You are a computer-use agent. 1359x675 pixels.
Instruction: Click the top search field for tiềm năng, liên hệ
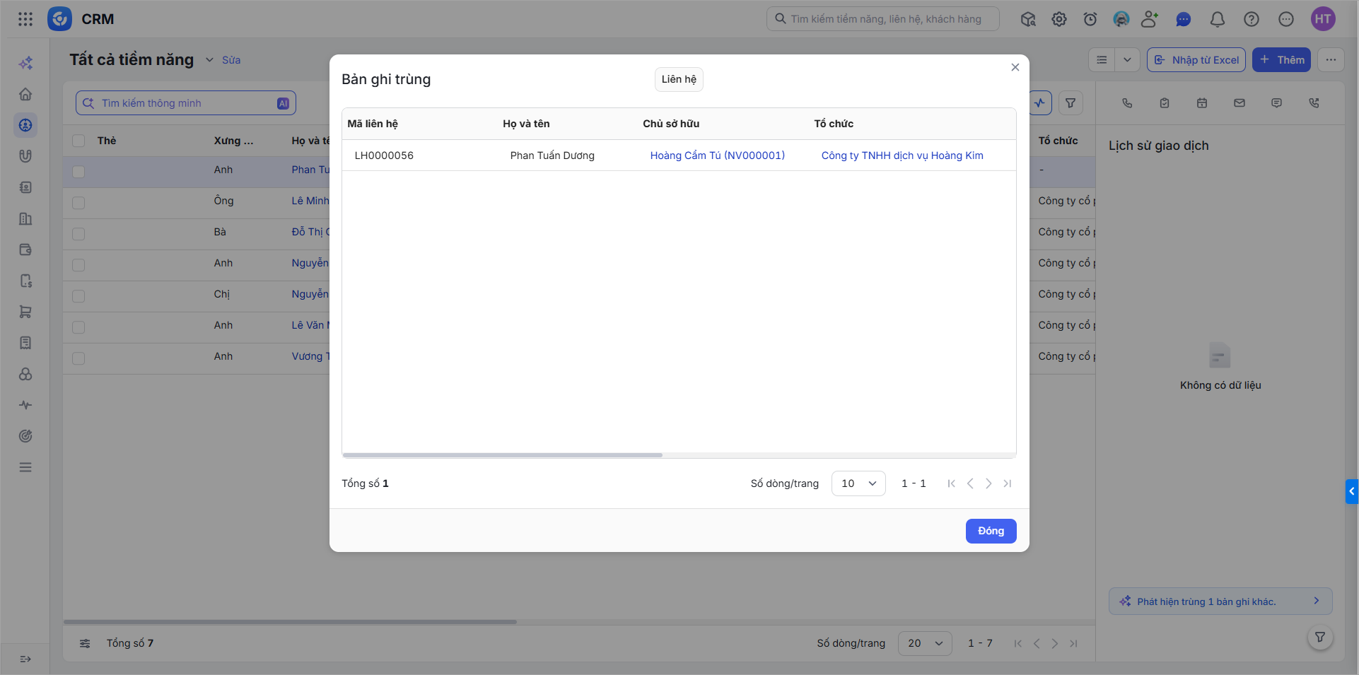tap(883, 19)
